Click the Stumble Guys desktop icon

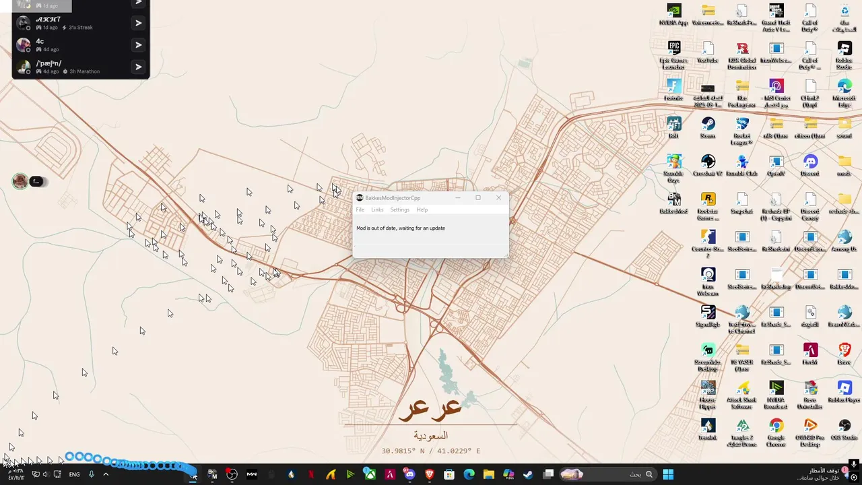[673, 169]
